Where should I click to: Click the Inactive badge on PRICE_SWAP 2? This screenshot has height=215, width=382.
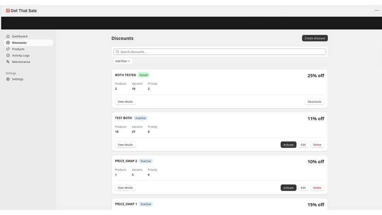point(146,161)
